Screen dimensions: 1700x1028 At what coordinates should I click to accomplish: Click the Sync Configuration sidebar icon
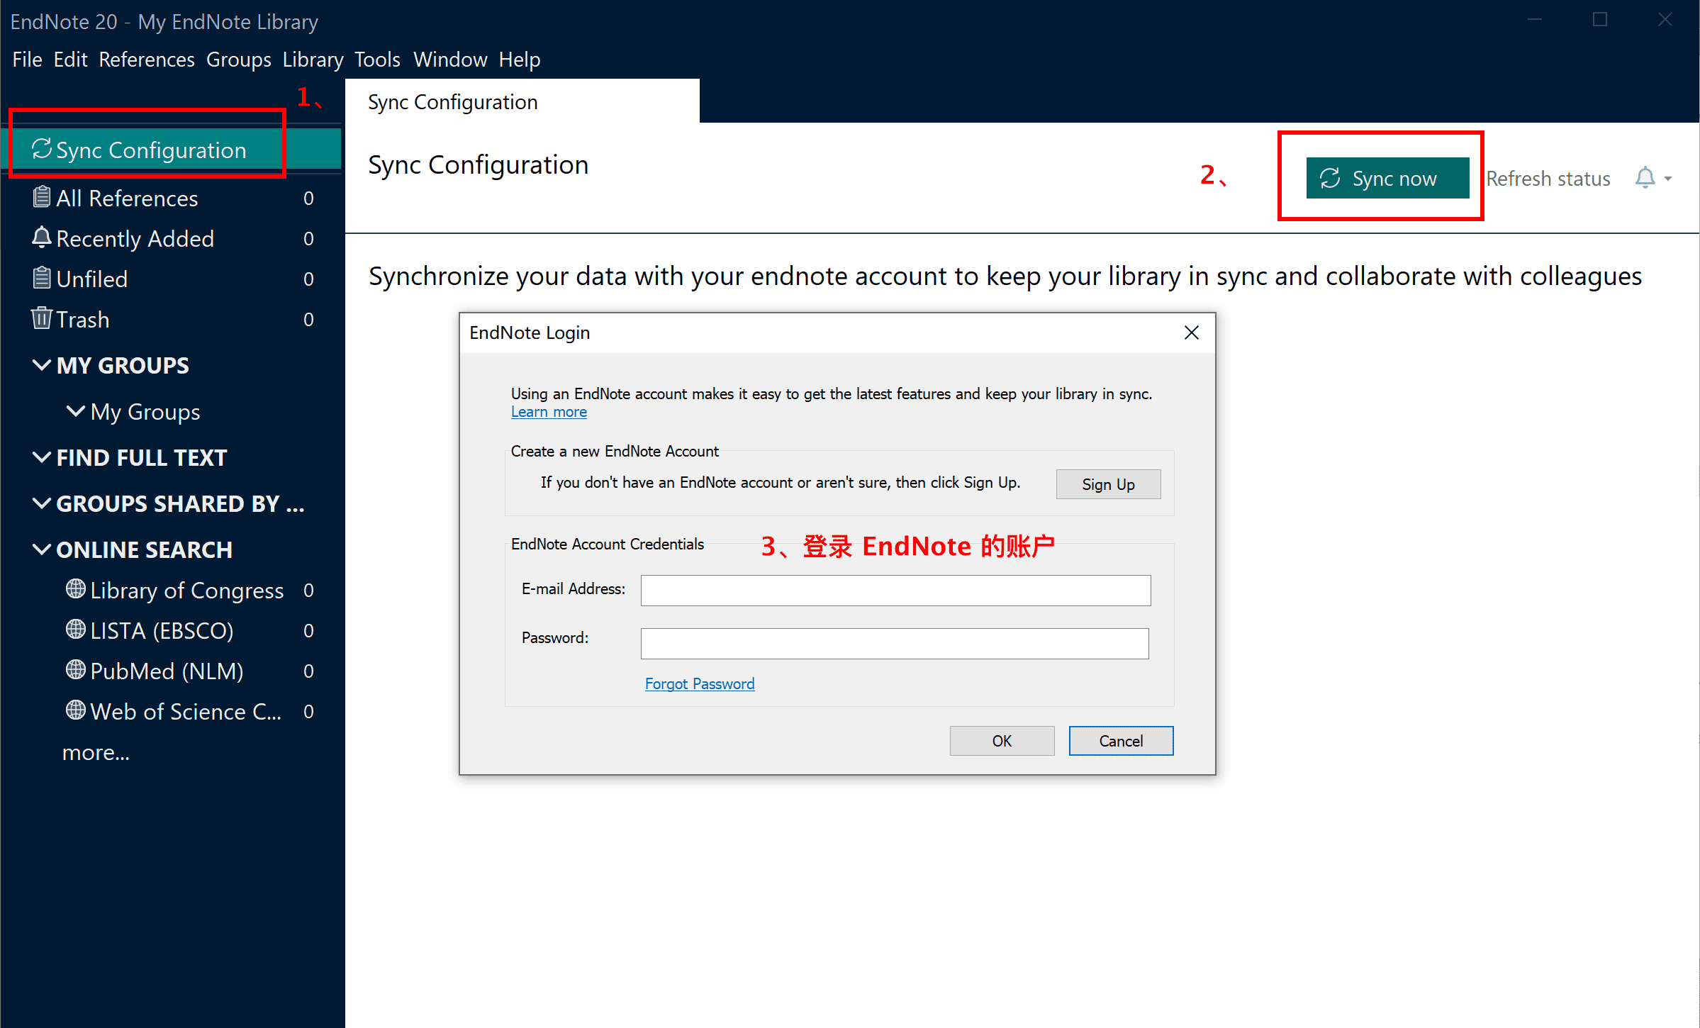[41, 149]
